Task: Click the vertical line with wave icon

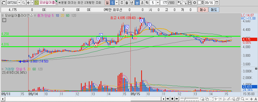Action: [x=224, y=99]
